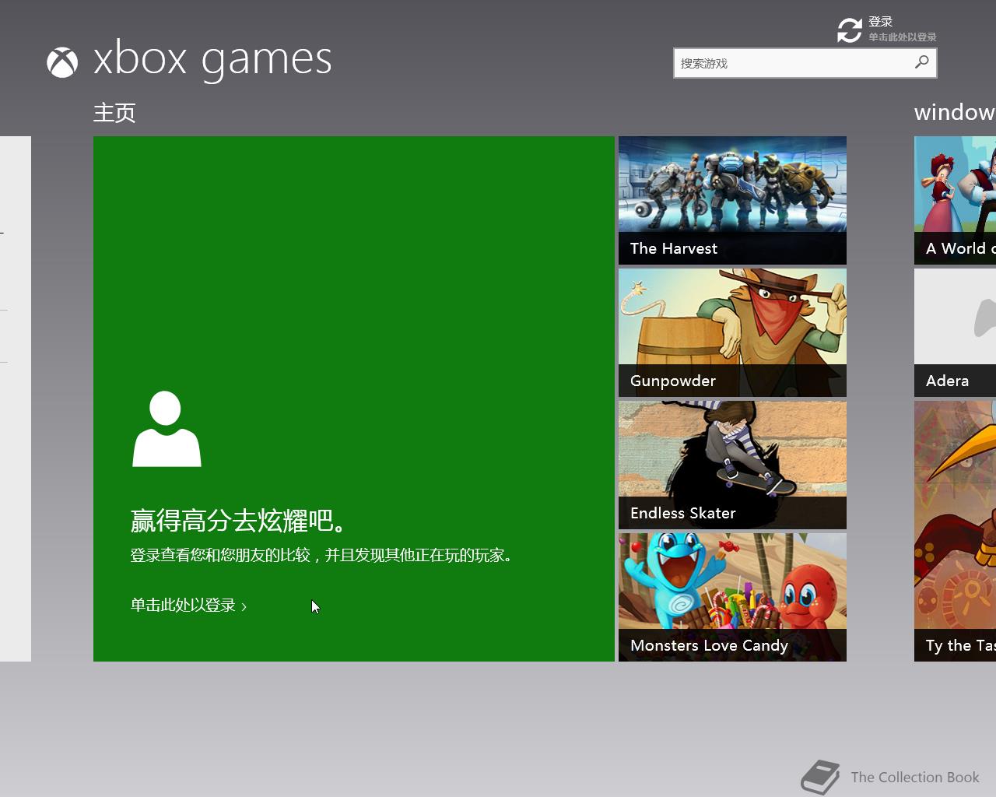This screenshot has width=996, height=797.
Task: Click the user profile silhouette icon
Action: (167, 429)
